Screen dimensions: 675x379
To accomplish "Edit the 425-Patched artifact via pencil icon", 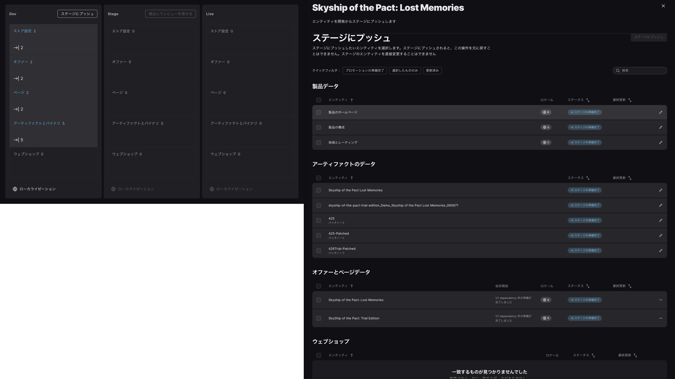I will click(661, 235).
